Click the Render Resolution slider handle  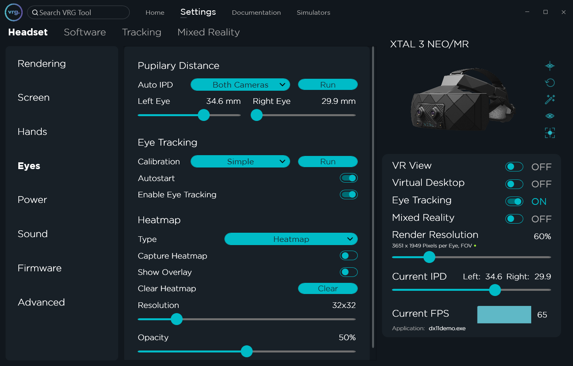[x=429, y=257]
